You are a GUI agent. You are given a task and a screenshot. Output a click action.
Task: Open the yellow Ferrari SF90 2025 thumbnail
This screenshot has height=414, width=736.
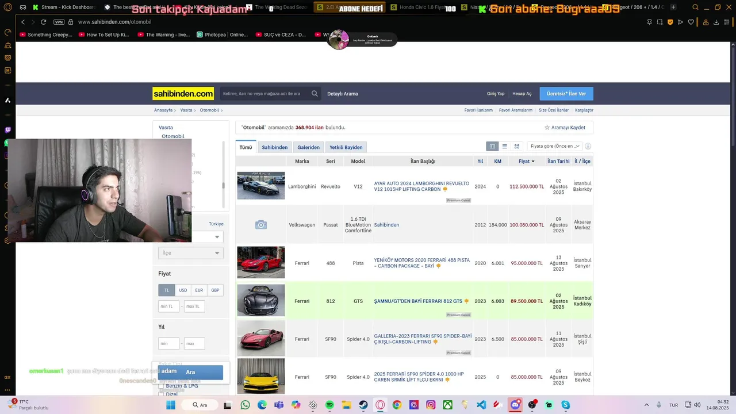[x=261, y=377]
